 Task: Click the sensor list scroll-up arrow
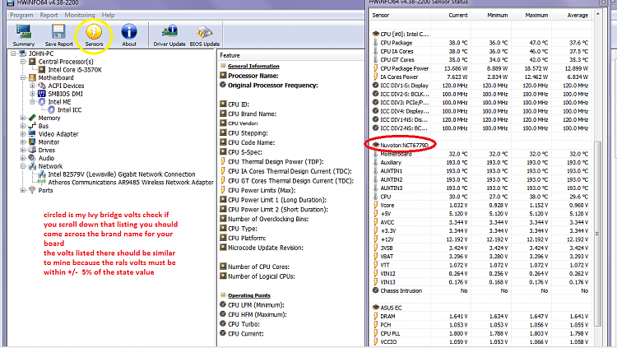(598, 14)
